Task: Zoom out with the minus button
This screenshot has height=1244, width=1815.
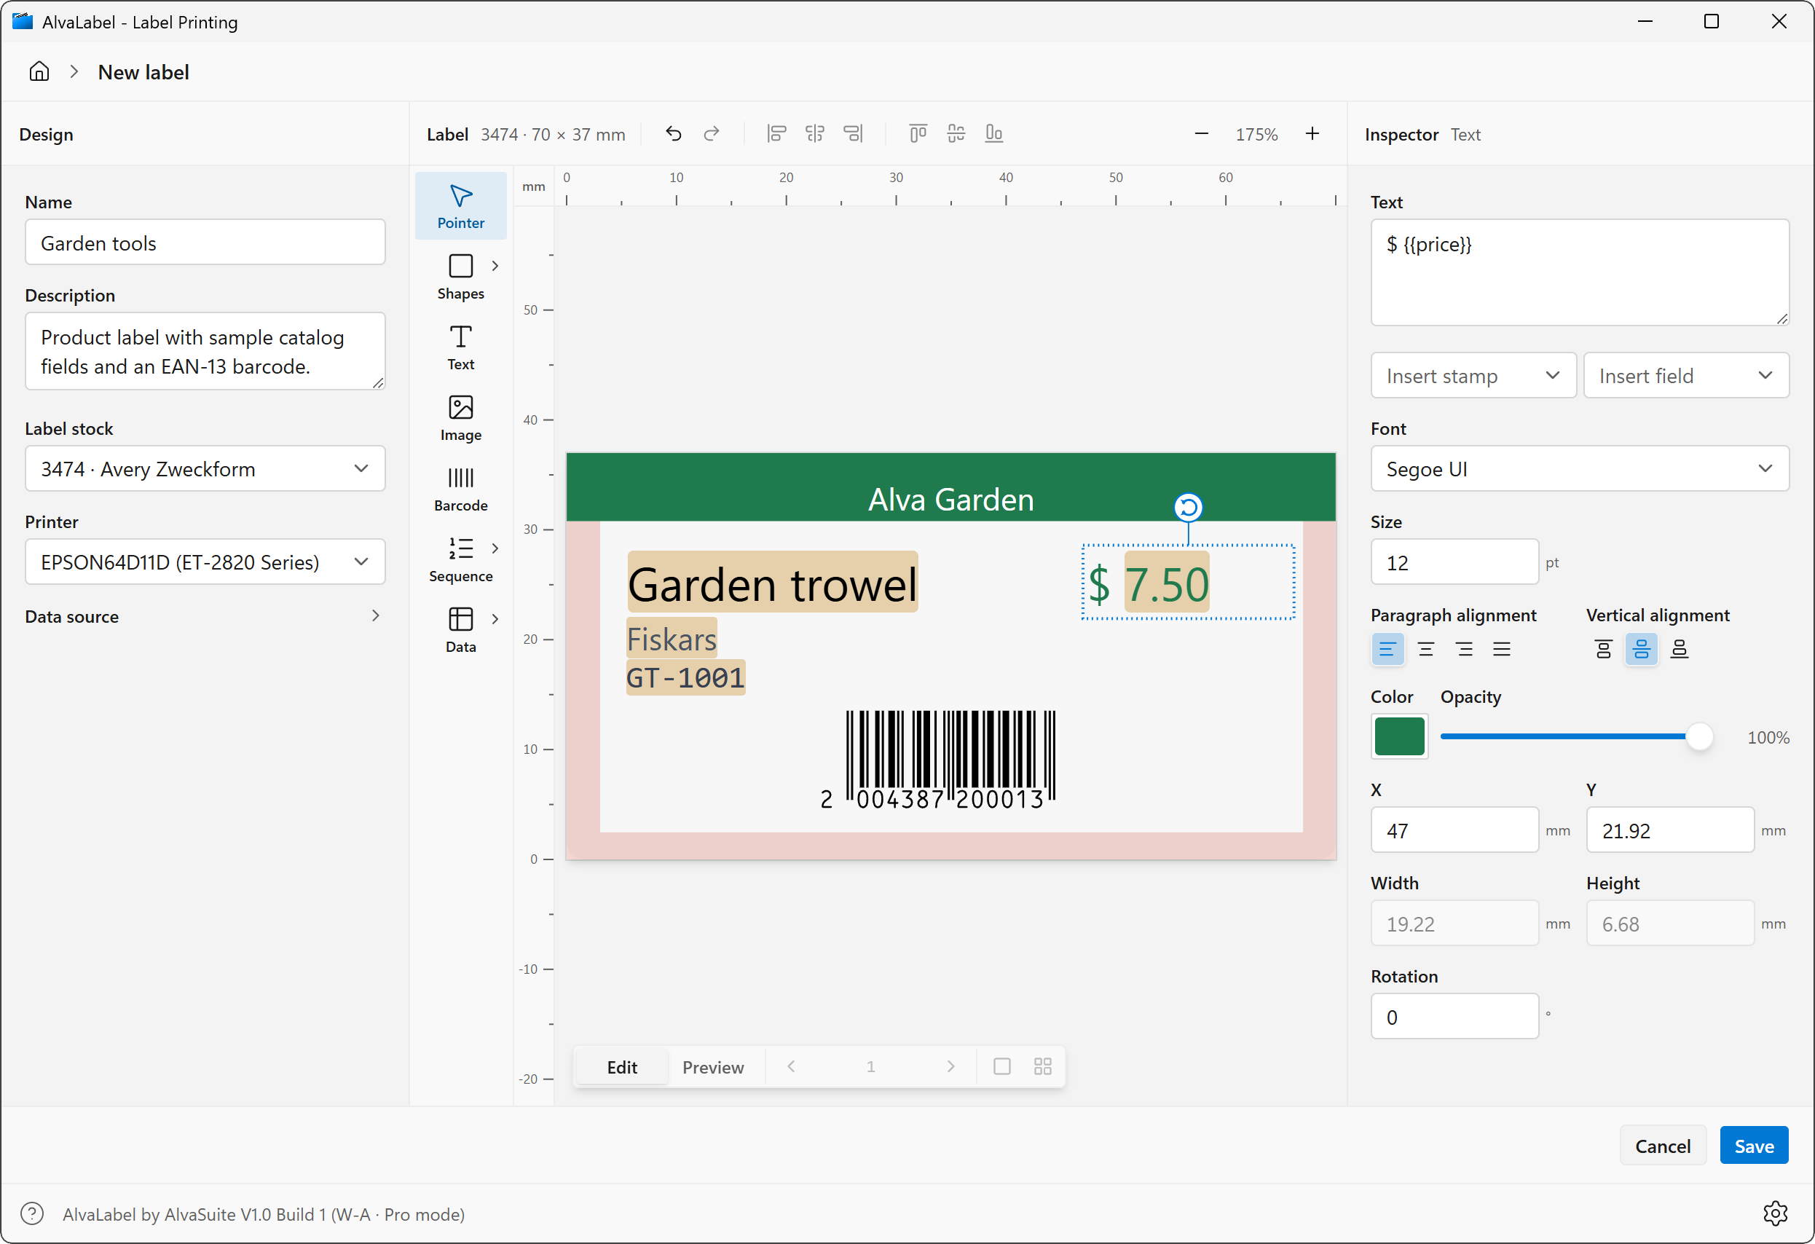Action: (x=1201, y=134)
